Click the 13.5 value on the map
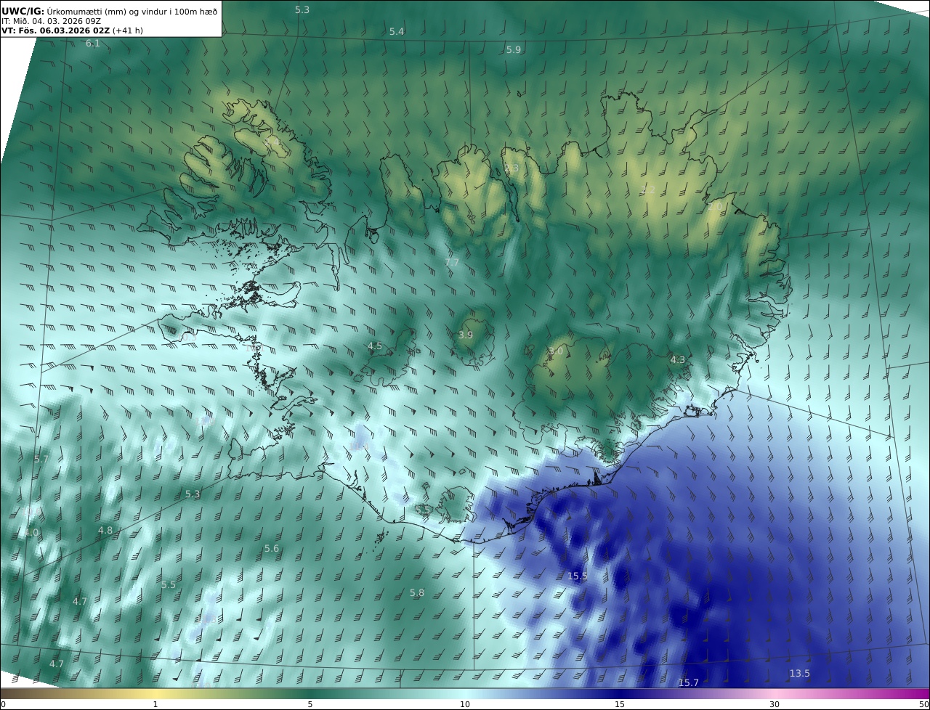Screen dimensions: 930x710 (x=800, y=674)
